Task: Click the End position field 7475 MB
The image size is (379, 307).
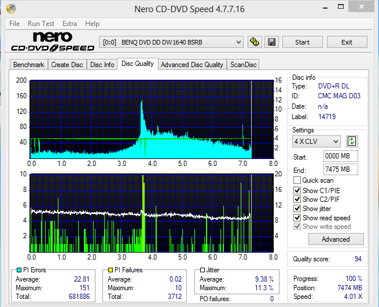Action: click(341, 169)
